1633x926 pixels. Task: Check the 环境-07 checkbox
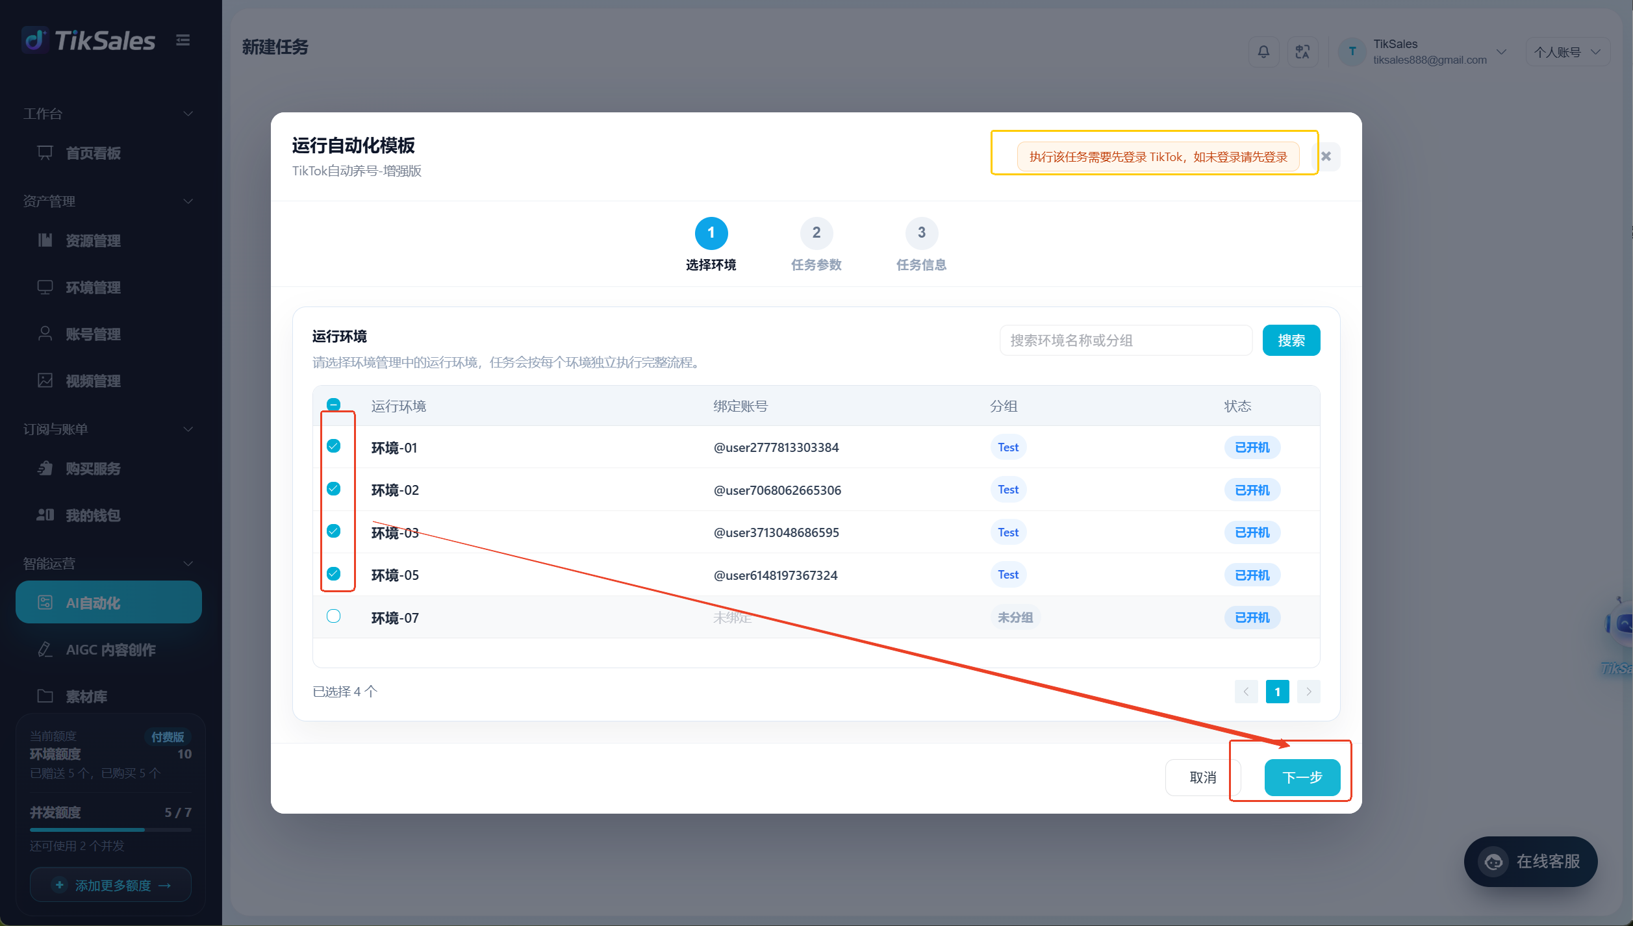[333, 616]
